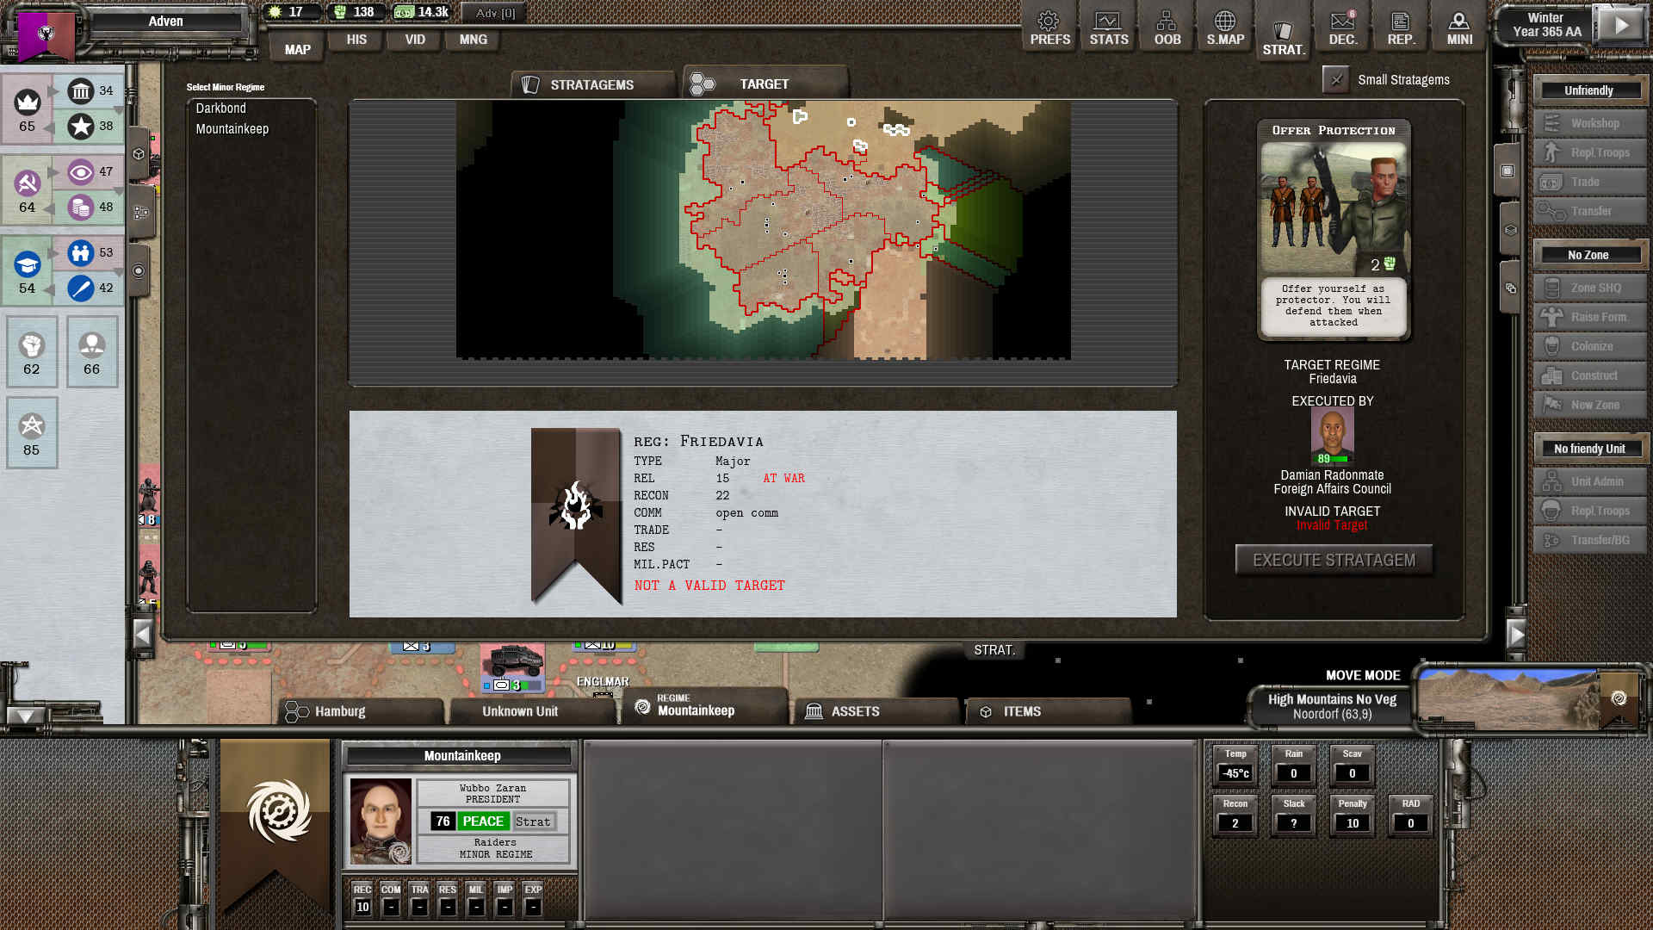Select Mountainkeep in minor regime list
Screen dimensions: 1653x930
pos(232,129)
